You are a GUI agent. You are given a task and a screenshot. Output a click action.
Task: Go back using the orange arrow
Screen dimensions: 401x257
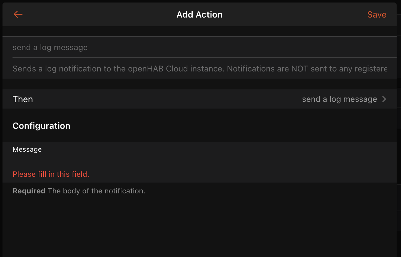click(x=18, y=14)
